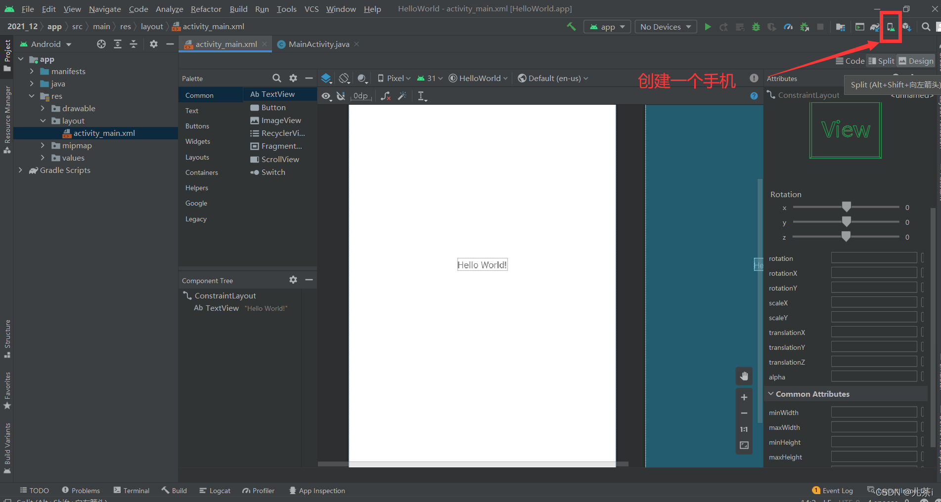The height and width of the screenshot is (502, 941).
Task: Open the Profiler tool window
Action: click(x=258, y=490)
